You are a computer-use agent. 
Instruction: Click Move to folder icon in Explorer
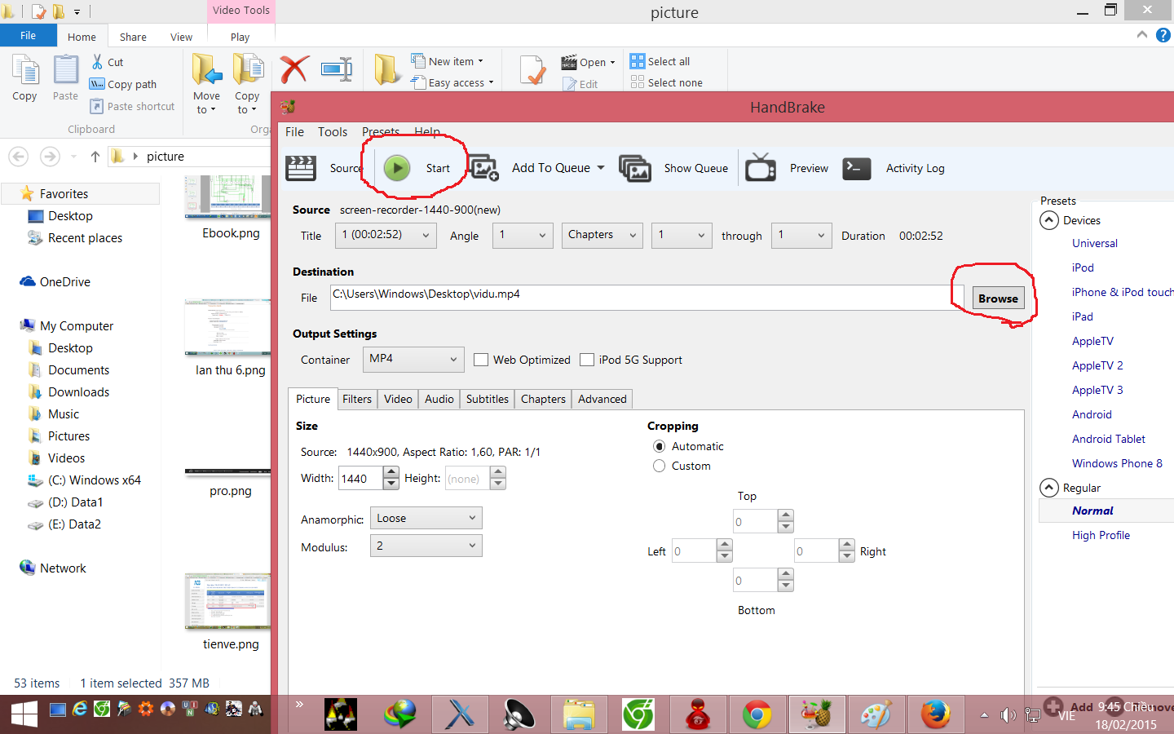[207, 69]
